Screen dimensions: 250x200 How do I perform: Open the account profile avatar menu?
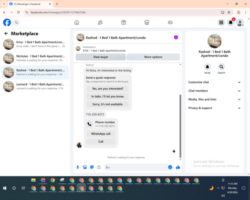[240, 22]
